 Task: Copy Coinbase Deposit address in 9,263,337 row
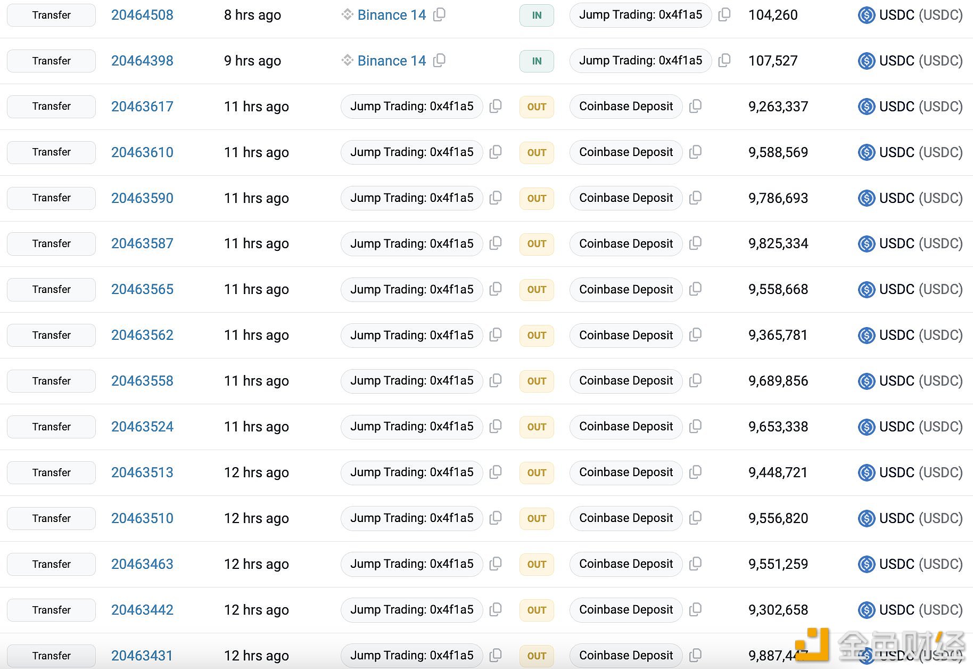coord(695,107)
